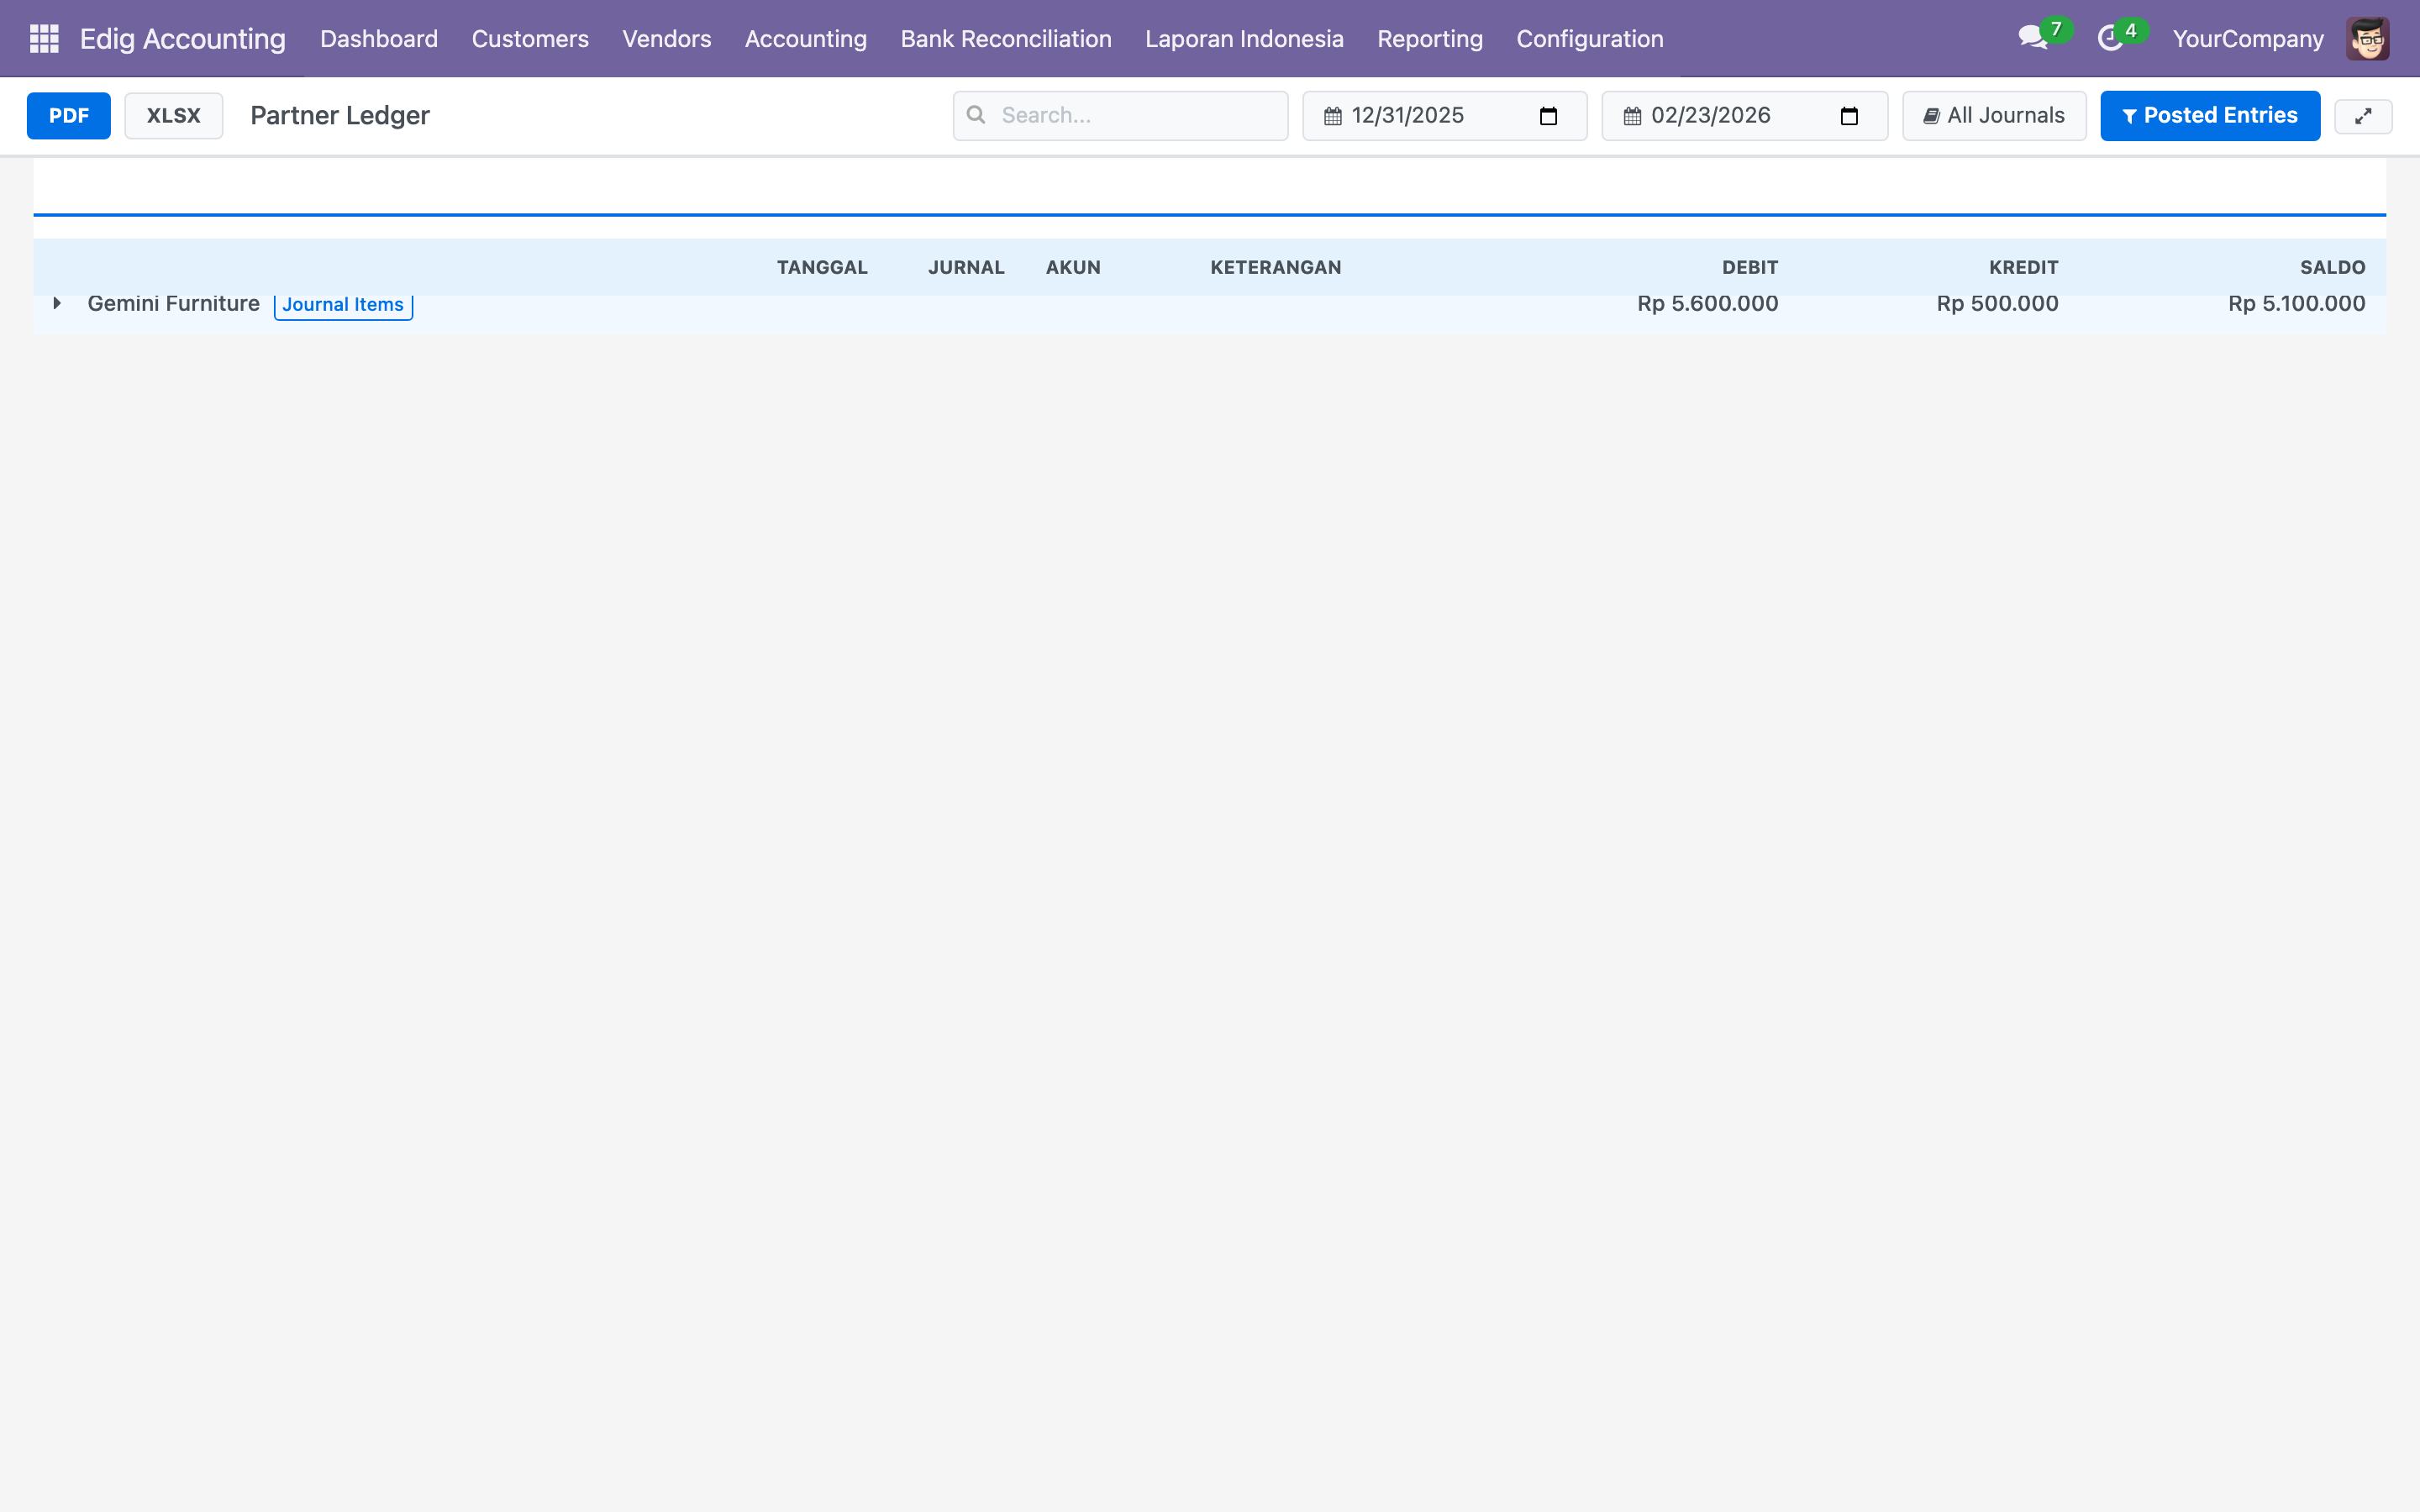Viewport: 2420px width, 1512px height.
Task: Export the report as XLSX
Action: (x=173, y=115)
